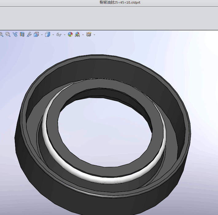
Task: Click the title 骨架油封25×45×10.sldprt
Action: point(120,2)
